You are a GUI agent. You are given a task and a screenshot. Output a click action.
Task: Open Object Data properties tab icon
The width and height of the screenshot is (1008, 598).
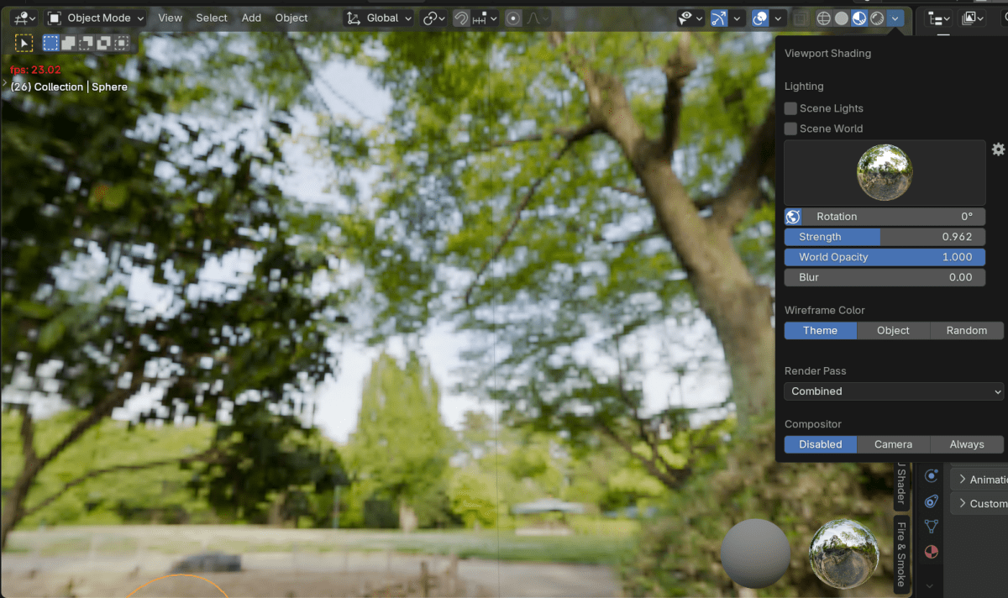click(931, 527)
